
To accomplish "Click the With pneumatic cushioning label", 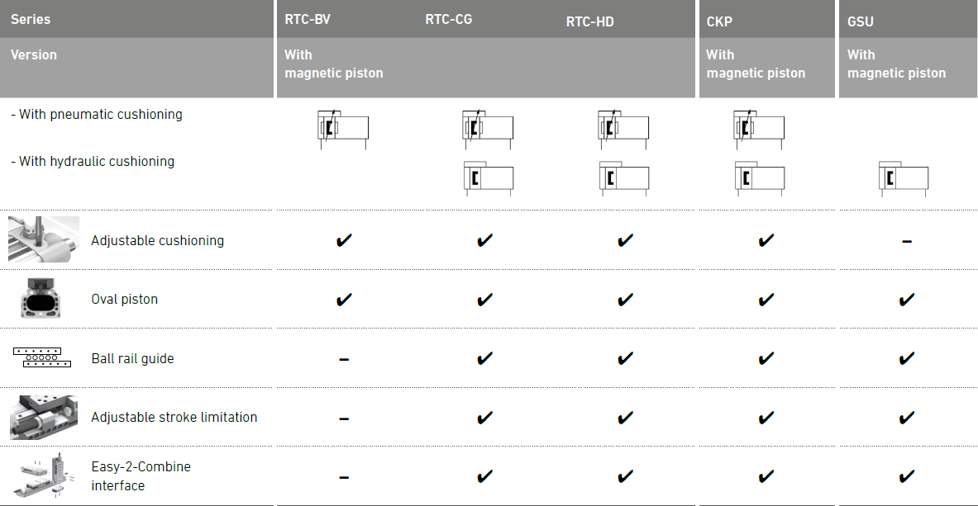I will pyautogui.click(x=97, y=114).
